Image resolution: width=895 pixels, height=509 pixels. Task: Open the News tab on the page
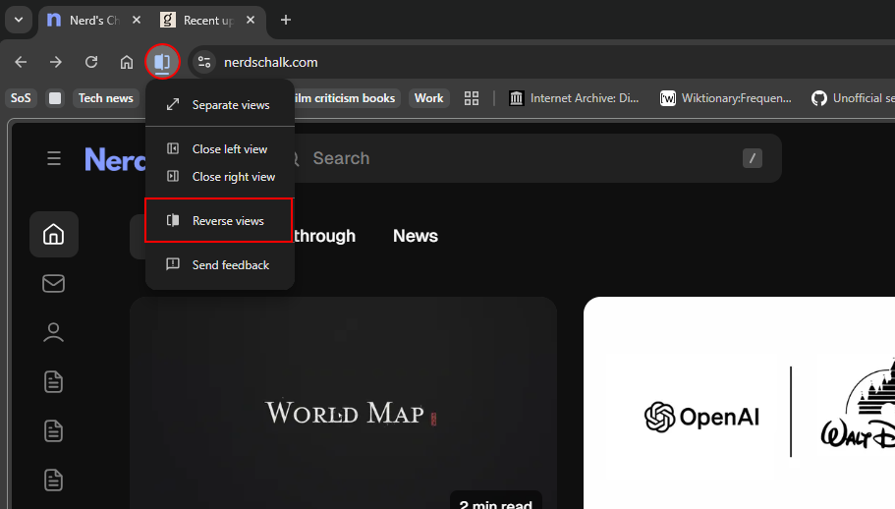point(415,236)
